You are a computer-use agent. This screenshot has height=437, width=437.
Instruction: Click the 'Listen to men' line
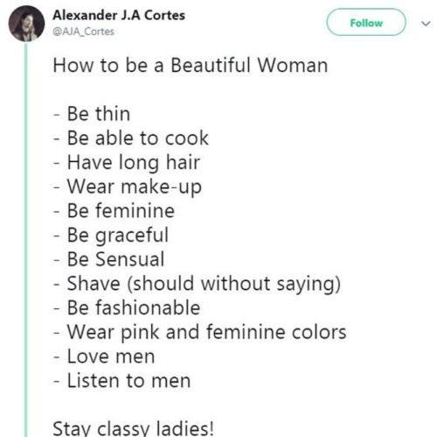tap(122, 381)
